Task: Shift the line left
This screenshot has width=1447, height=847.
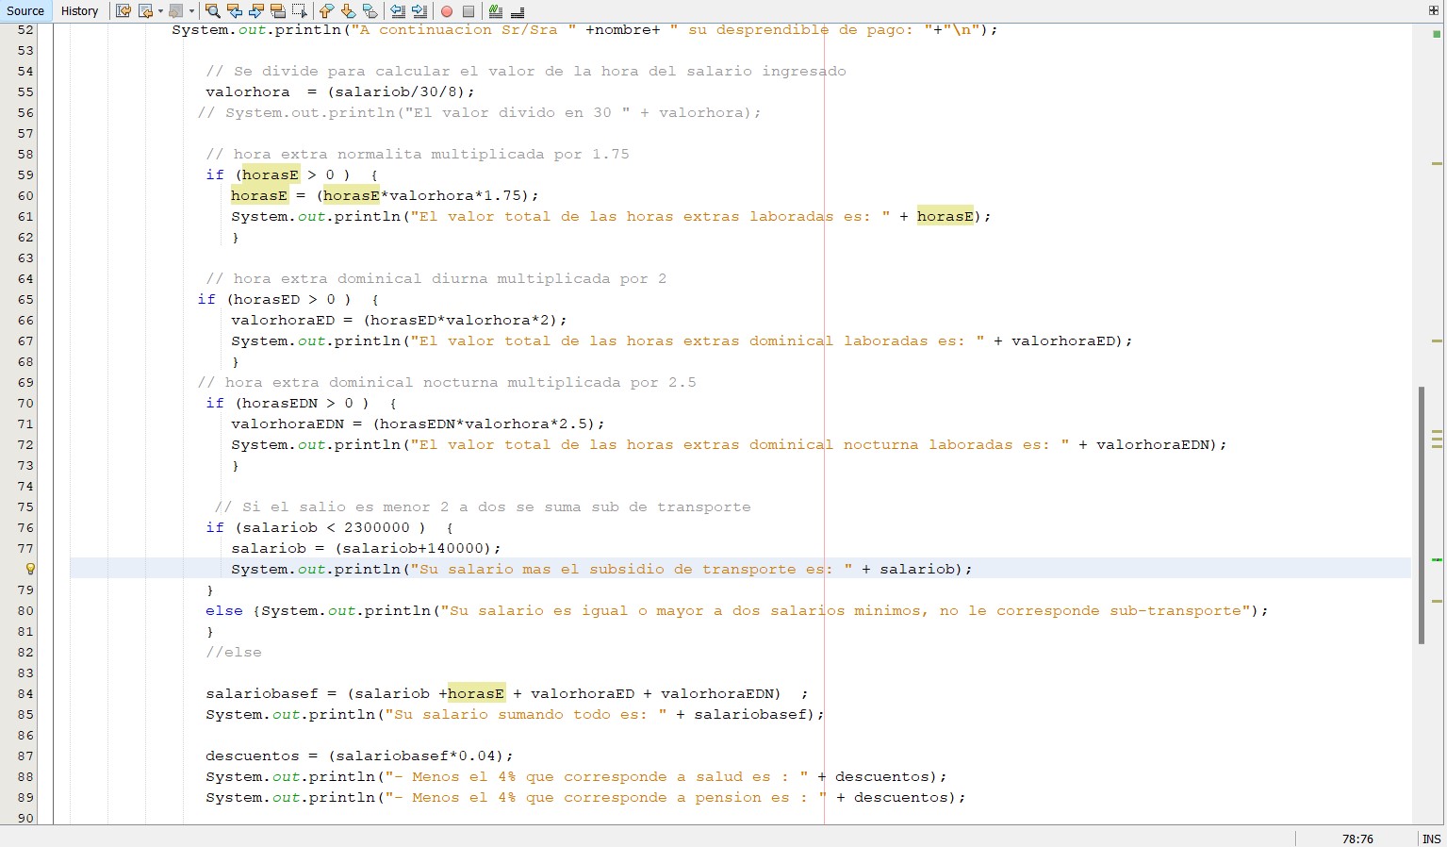Action: [398, 11]
